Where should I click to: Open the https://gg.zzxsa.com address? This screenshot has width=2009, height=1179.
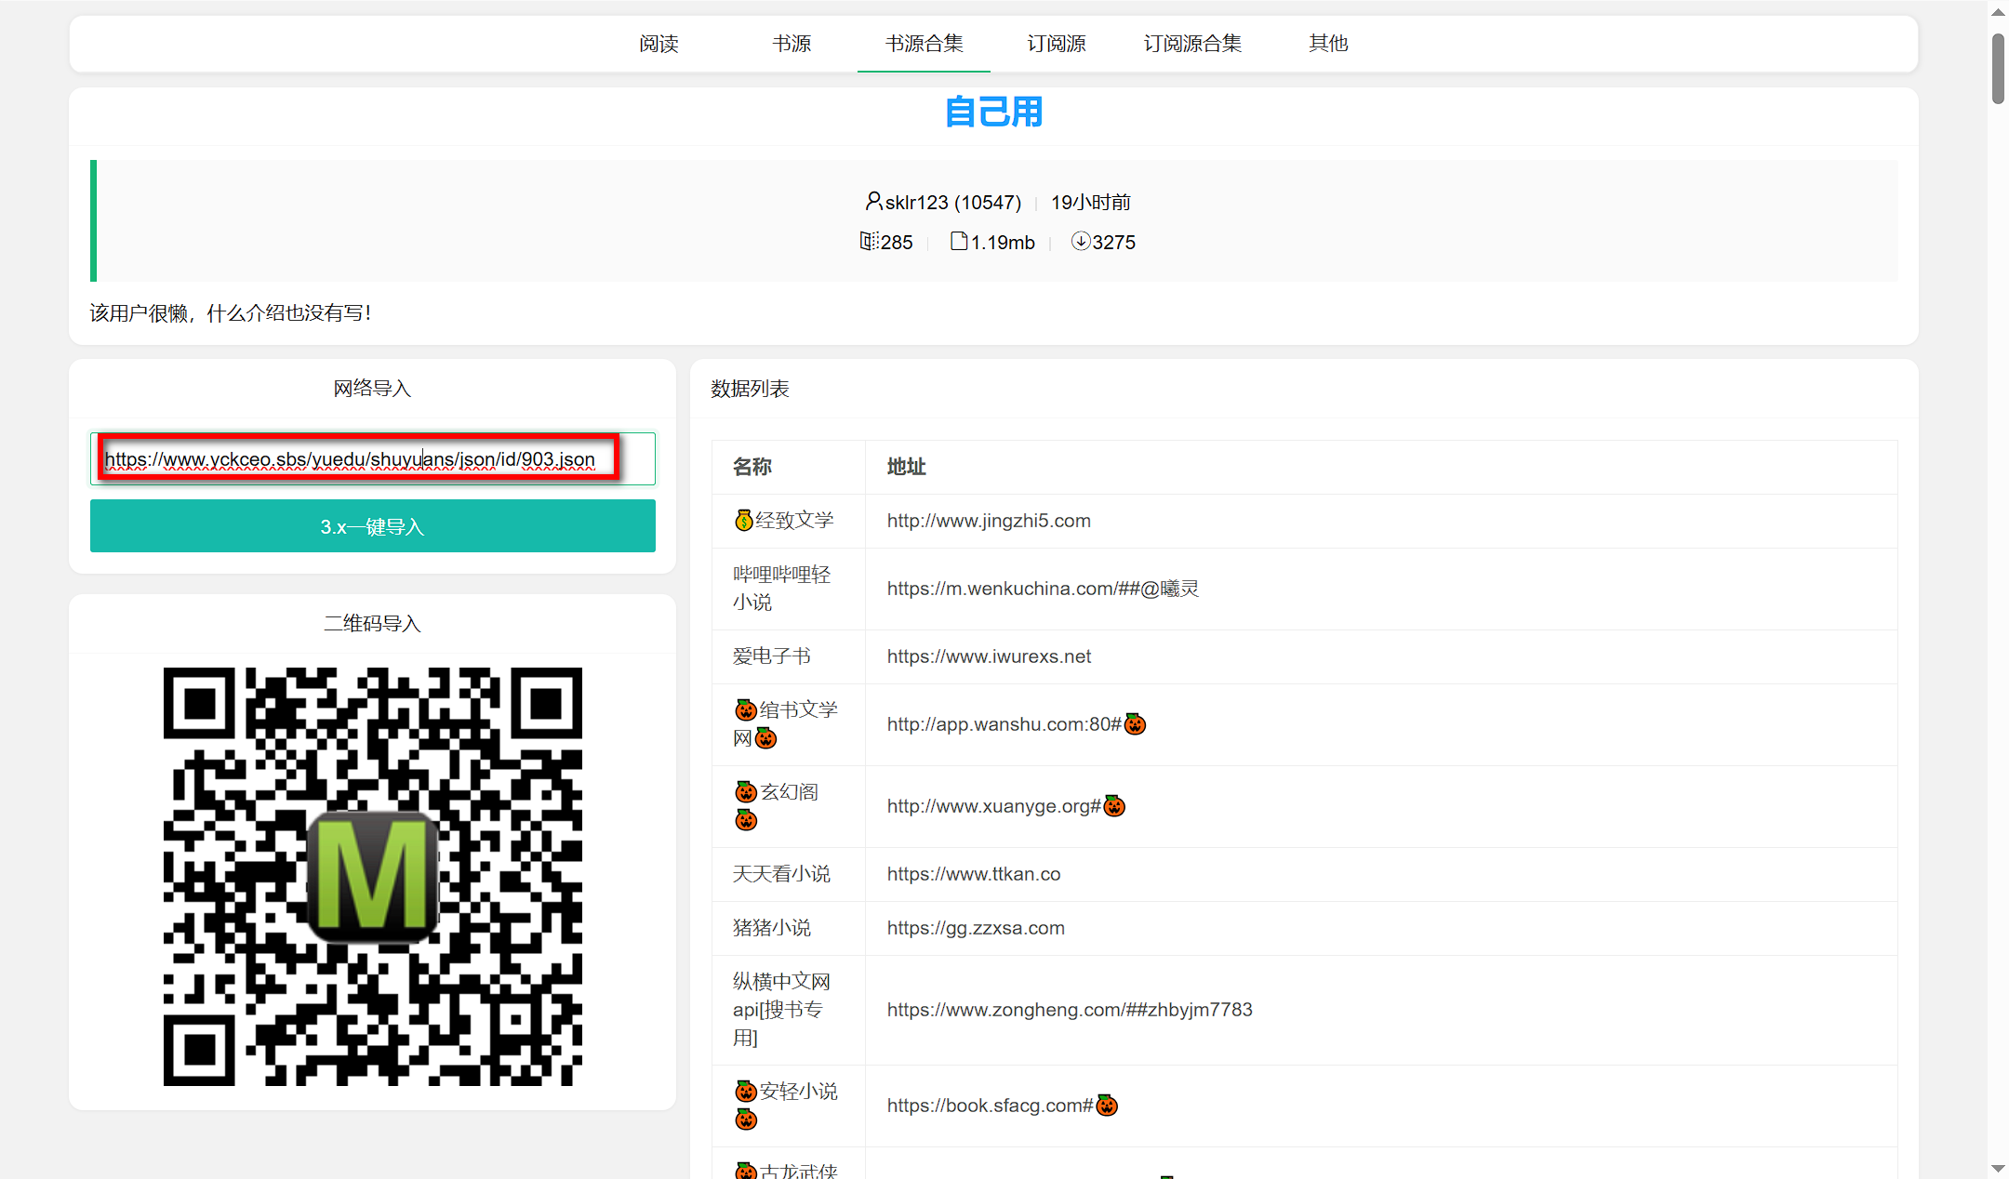click(x=976, y=928)
